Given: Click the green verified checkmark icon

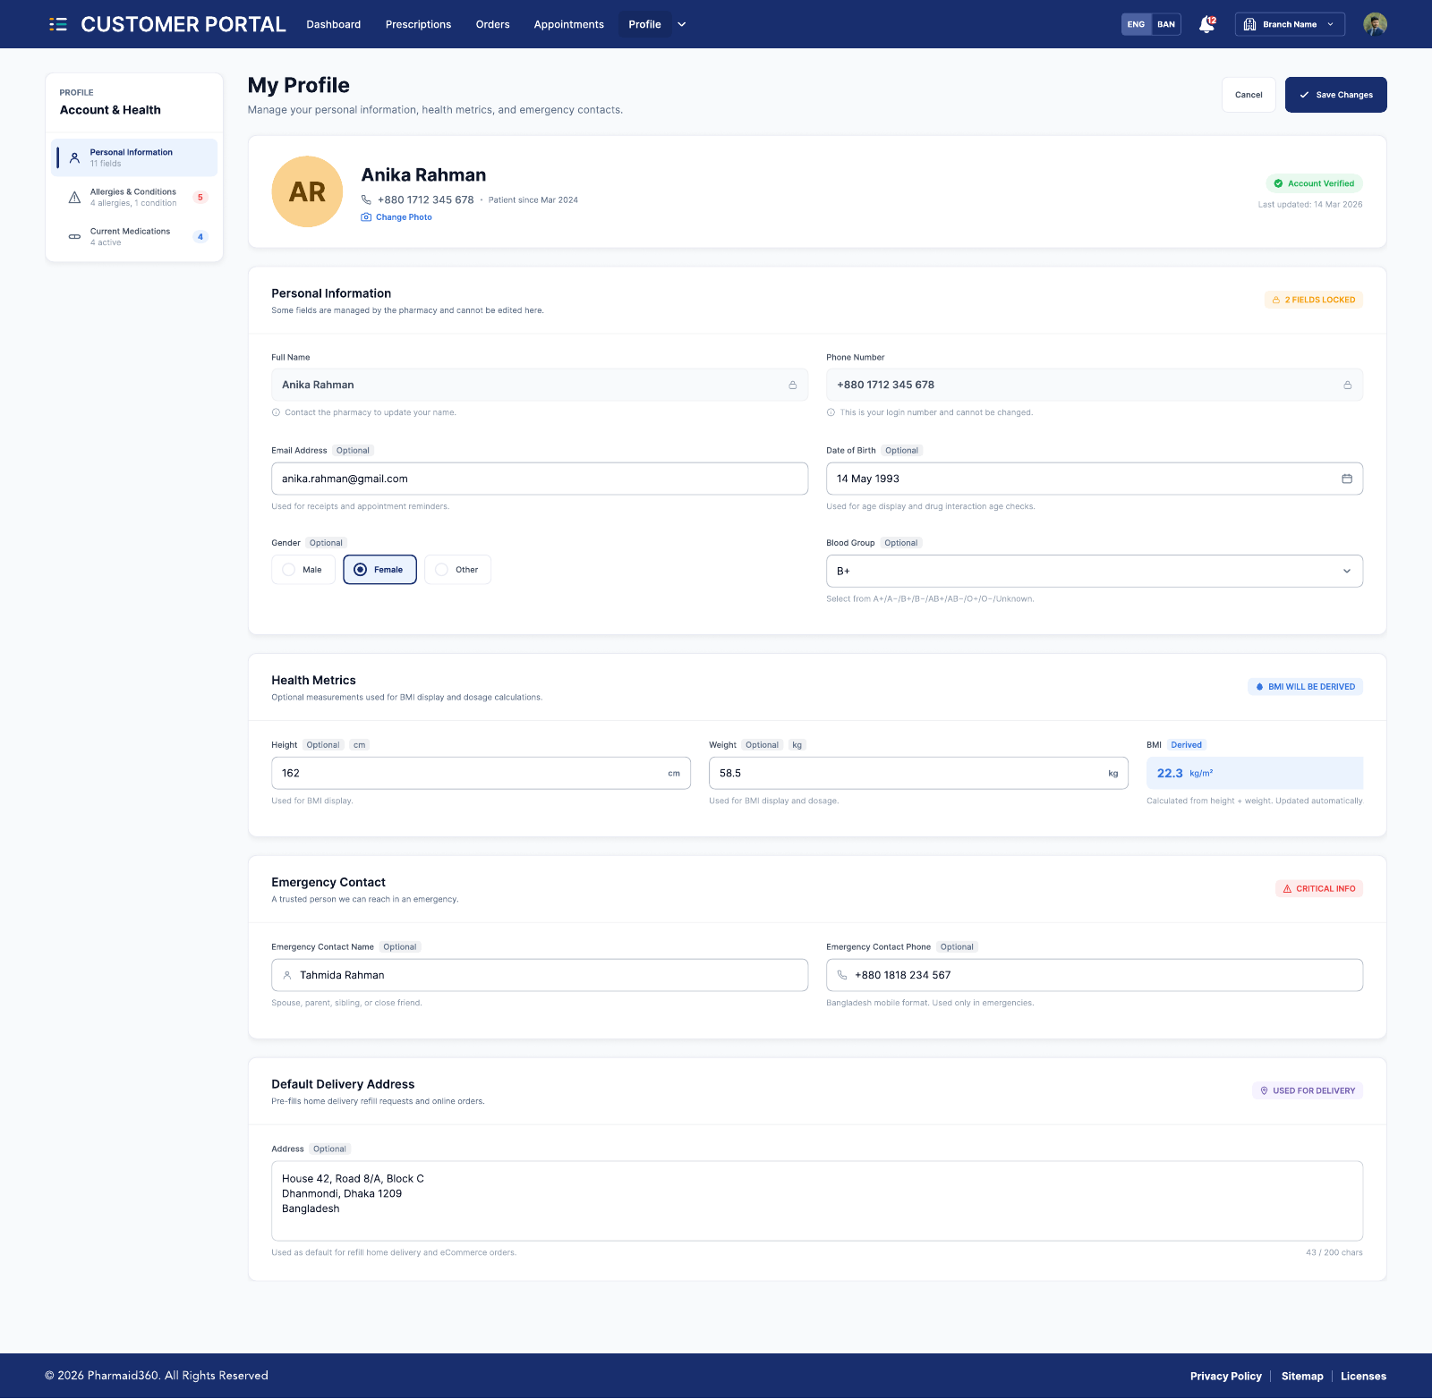Looking at the screenshot, I should 1278,183.
